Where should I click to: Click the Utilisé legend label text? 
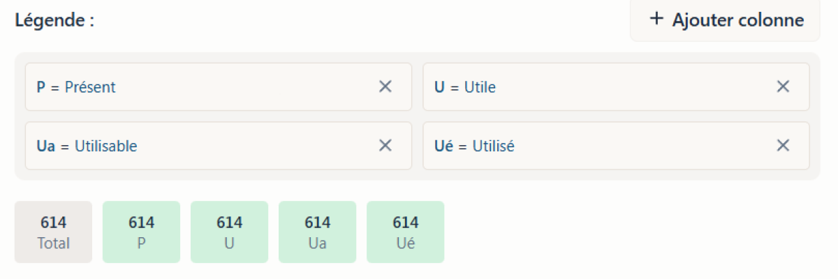click(494, 146)
